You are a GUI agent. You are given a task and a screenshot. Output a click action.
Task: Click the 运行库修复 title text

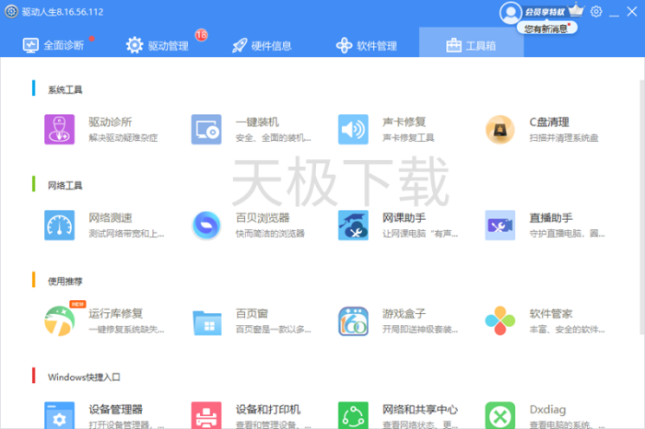point(115,314)
